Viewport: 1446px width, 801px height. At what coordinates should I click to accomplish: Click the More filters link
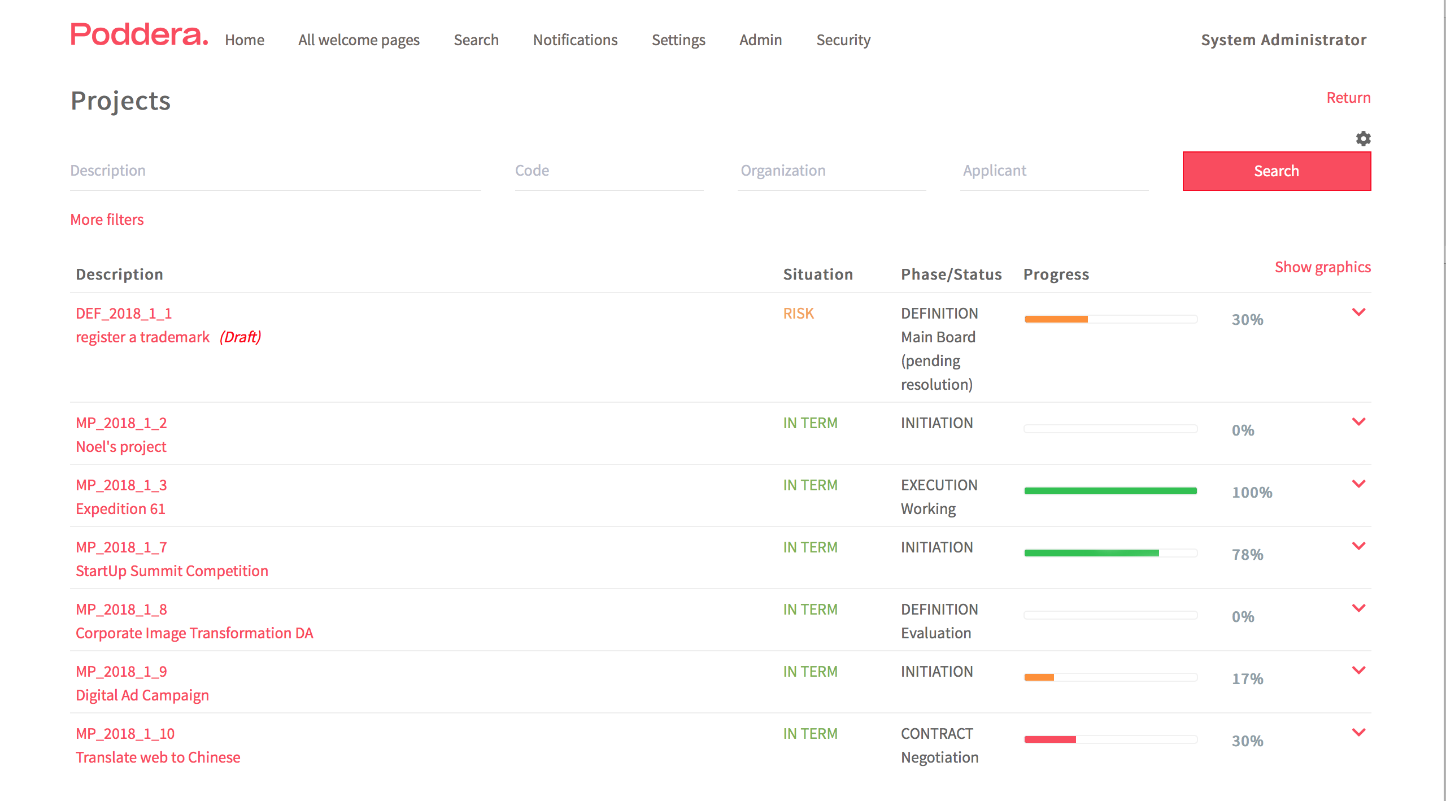tap(107, 219)
